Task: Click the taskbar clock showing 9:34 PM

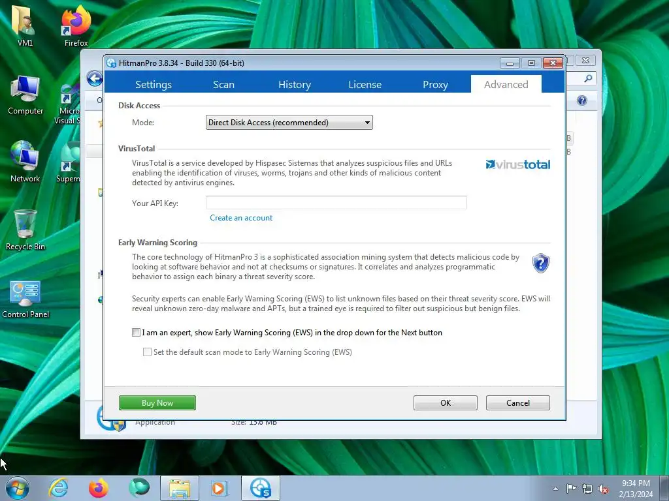Action: (x=636, y=489)
